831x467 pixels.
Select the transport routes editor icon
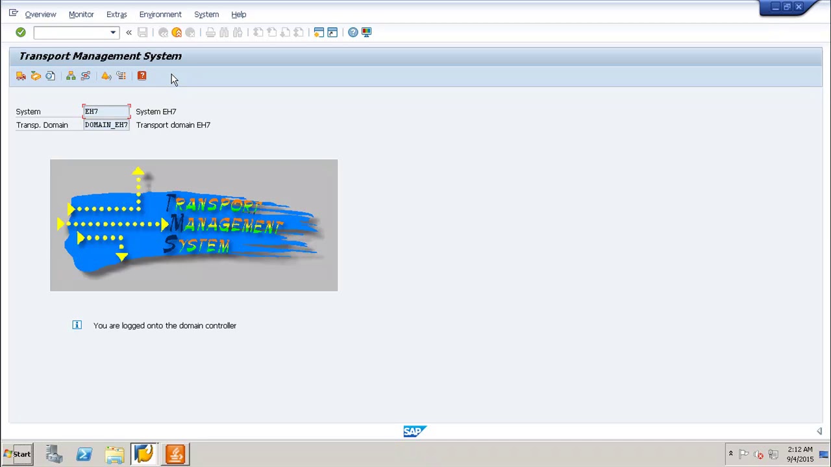(x=85, y=76)
